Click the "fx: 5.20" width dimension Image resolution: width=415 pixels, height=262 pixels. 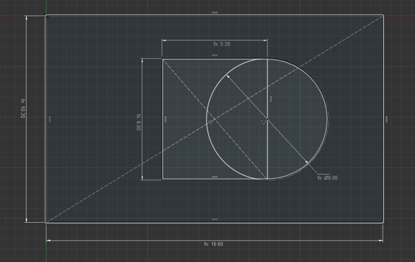tap(222, 44)
